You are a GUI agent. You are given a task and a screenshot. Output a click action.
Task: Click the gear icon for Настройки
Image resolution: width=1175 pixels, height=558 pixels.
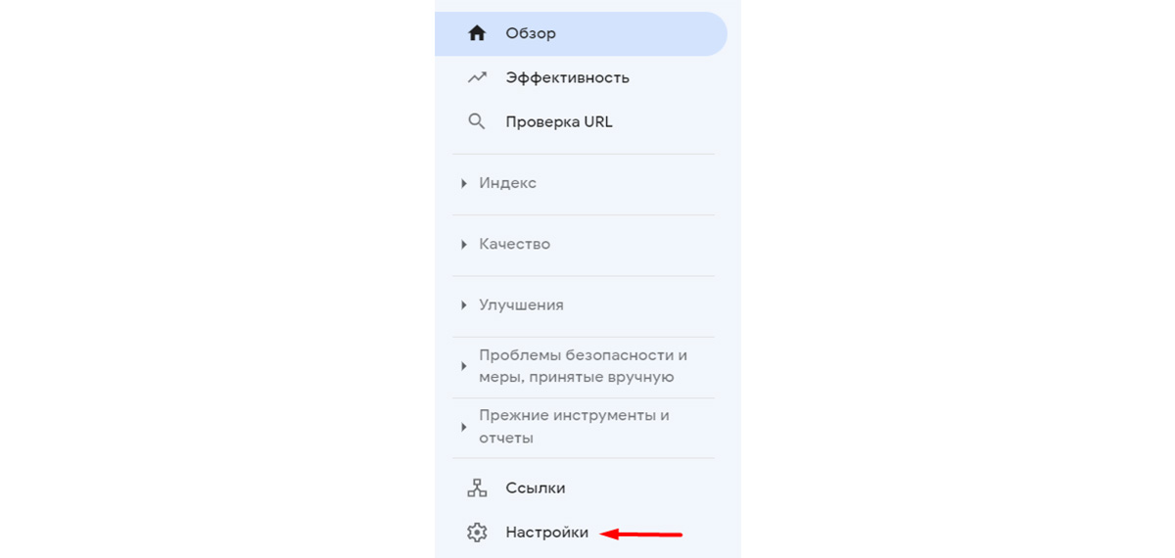pos(477,533)
